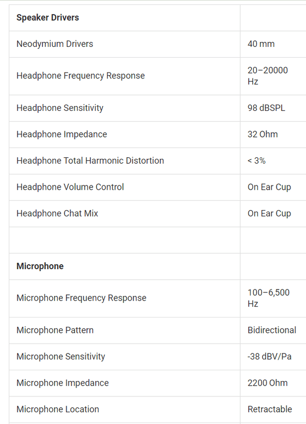
Task: Click the Speaker Drivers section heading
Action: (48, 18)
